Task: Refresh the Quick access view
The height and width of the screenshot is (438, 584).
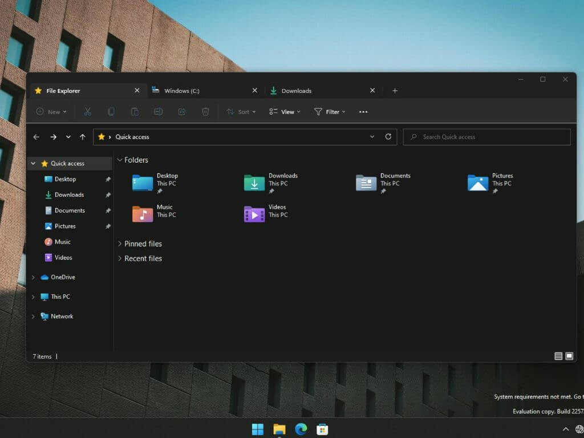Action: (388, 137)
